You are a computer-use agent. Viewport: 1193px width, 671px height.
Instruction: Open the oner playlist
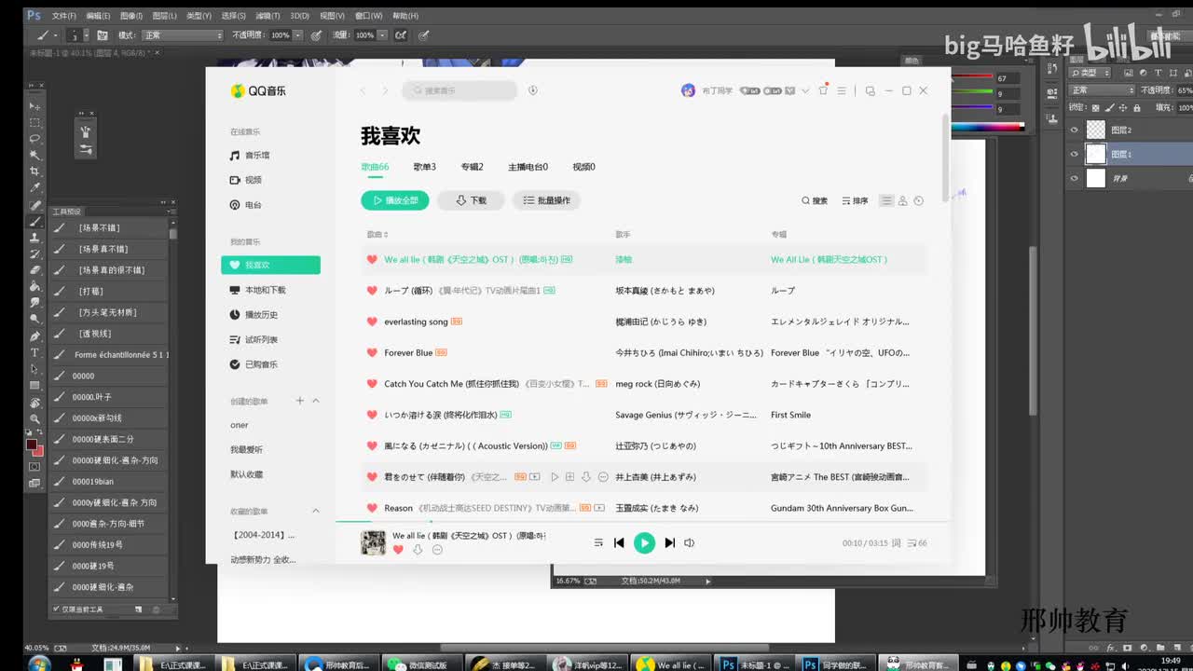point(240,425)
